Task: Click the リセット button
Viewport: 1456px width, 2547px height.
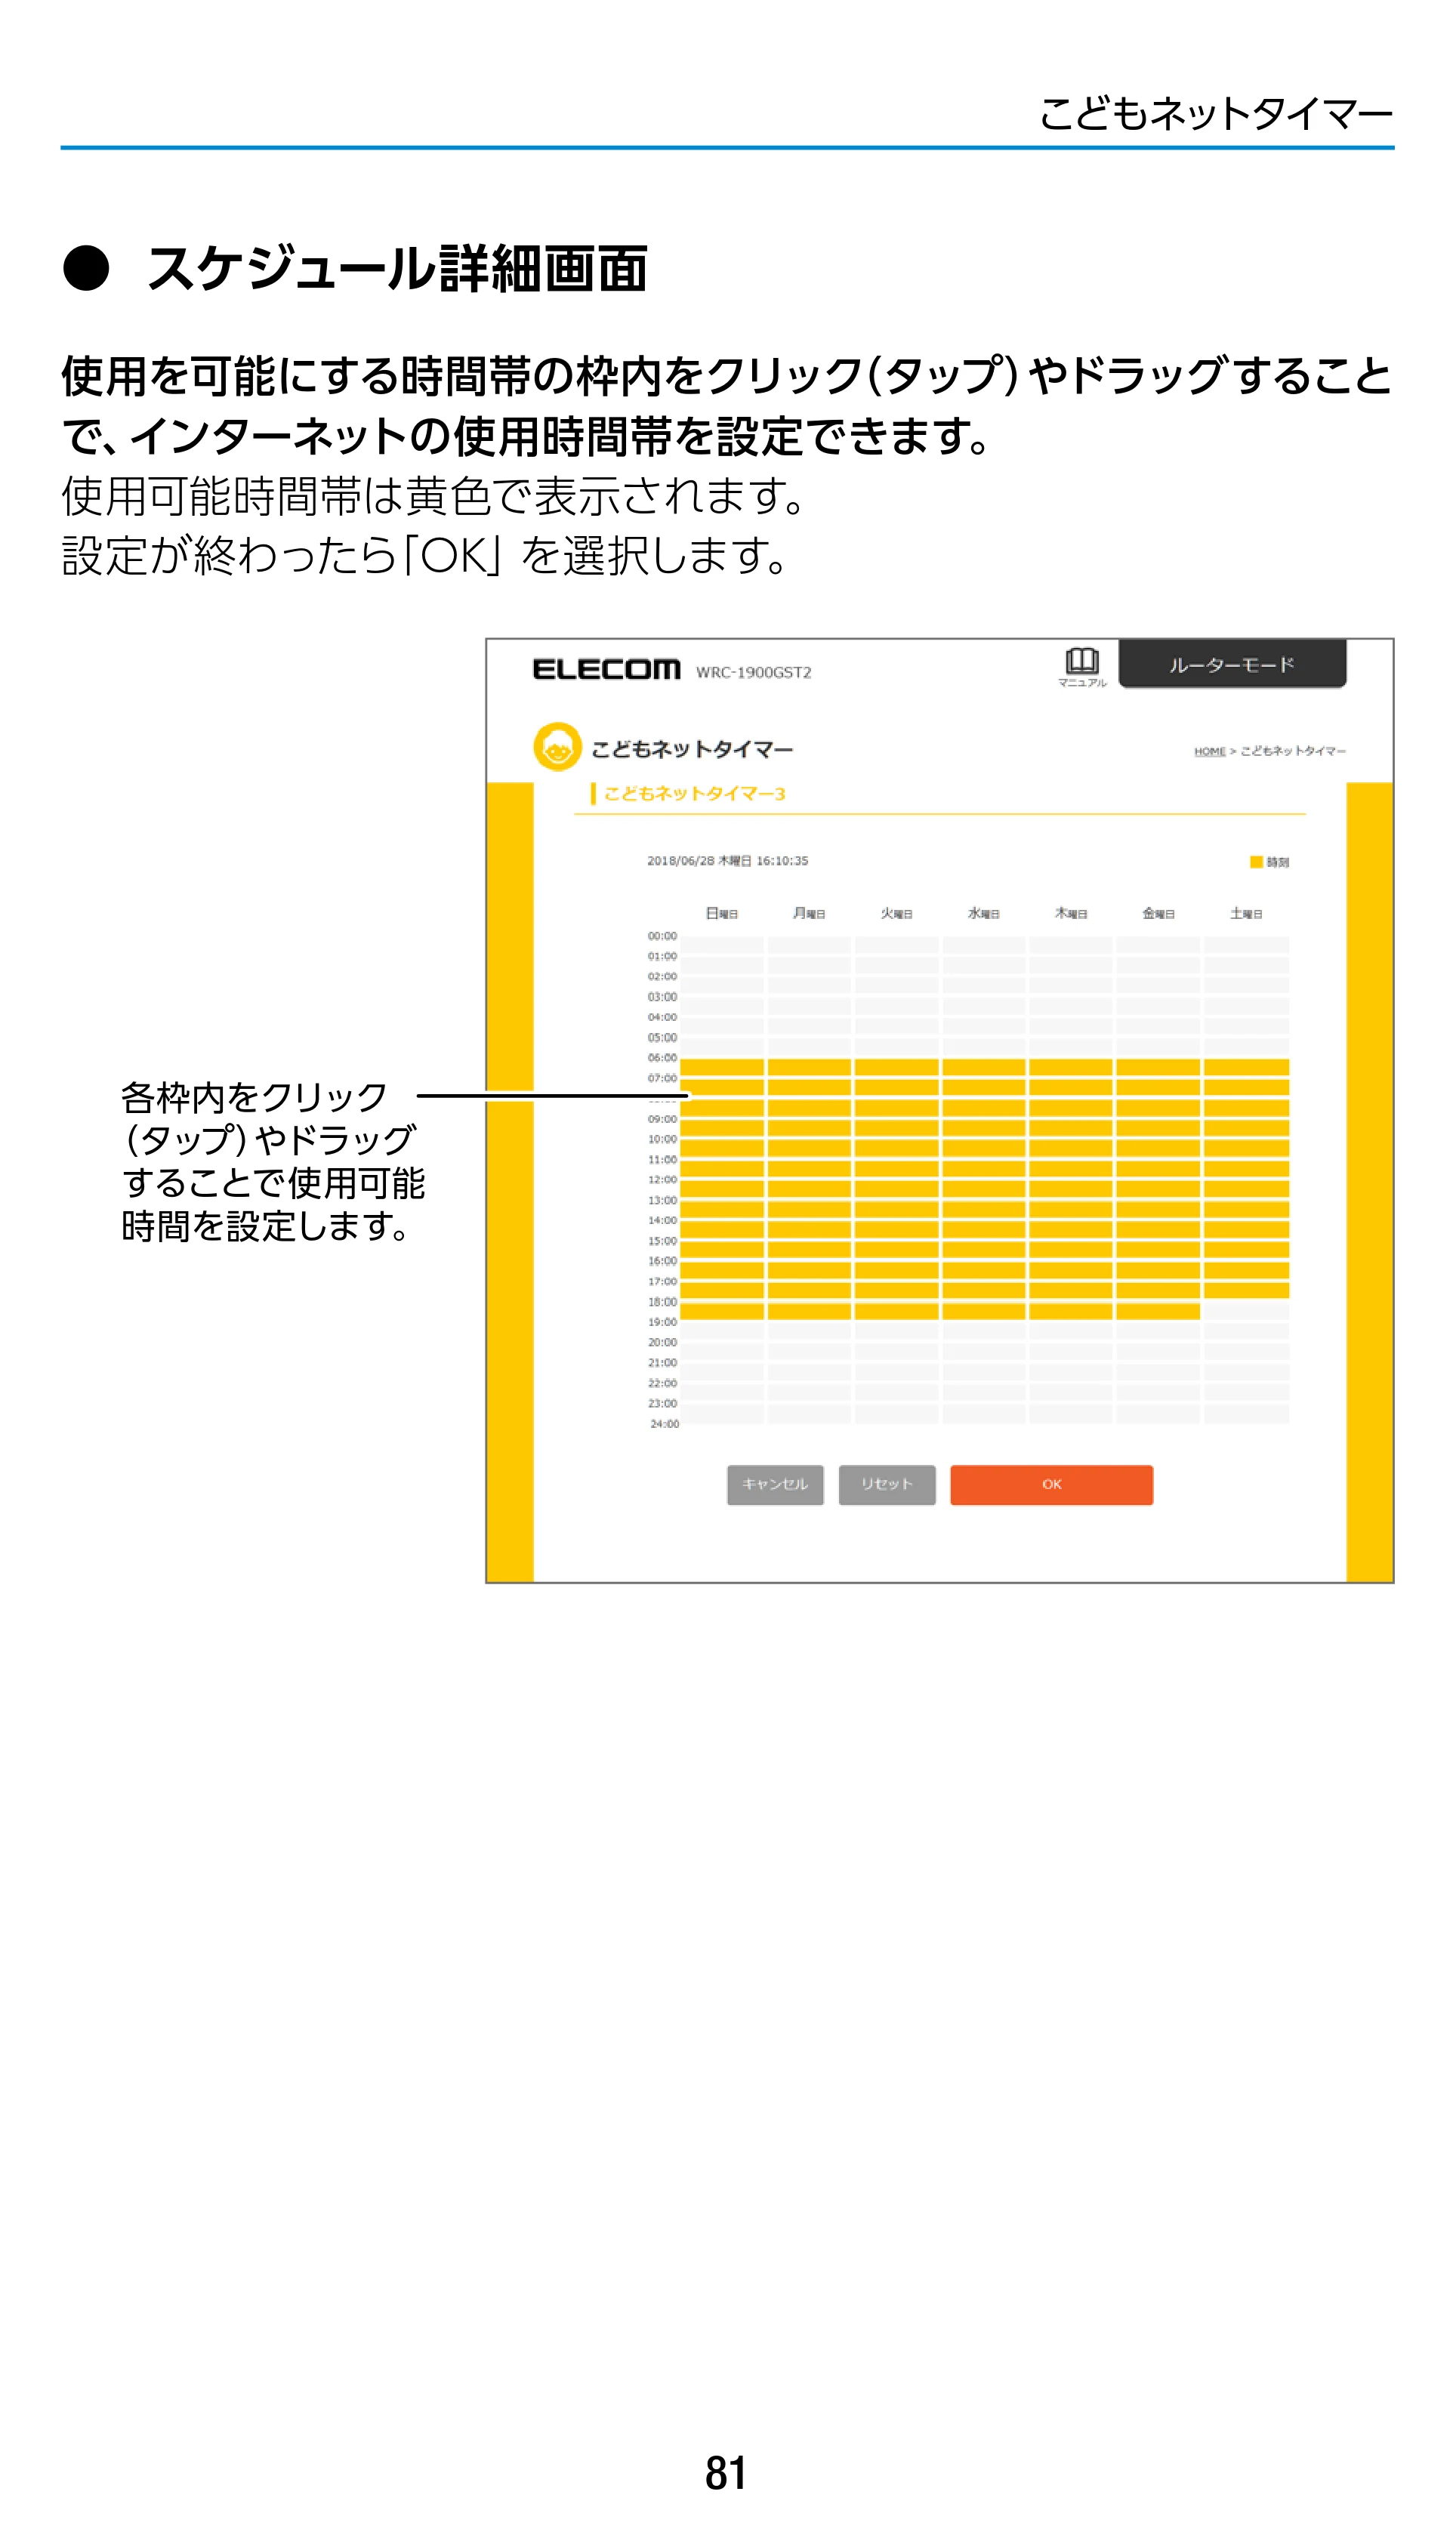Action: (887, 1485)
